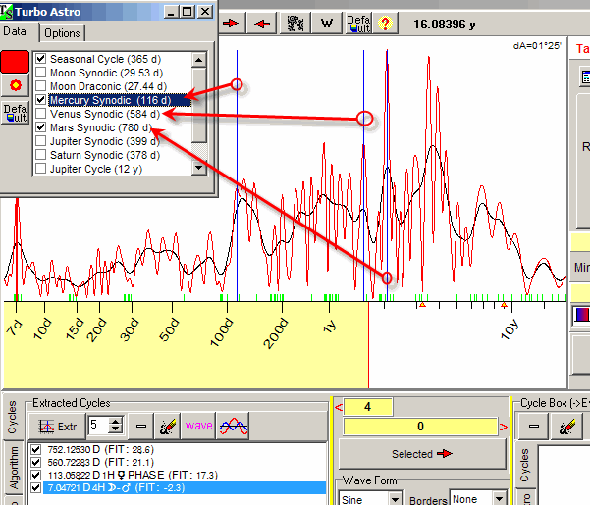The height and width of the screenshot is (505, 590).
Task: Enable the Saturn Synodic (378 d) checkbox
Action: [x=40, y=155]
